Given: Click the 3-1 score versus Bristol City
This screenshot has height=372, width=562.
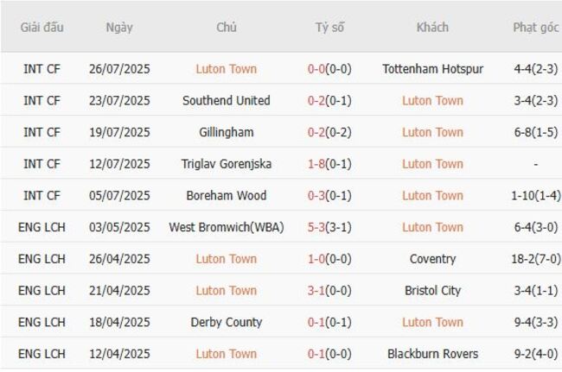Looking at the screenshot, I should [316, 291].
